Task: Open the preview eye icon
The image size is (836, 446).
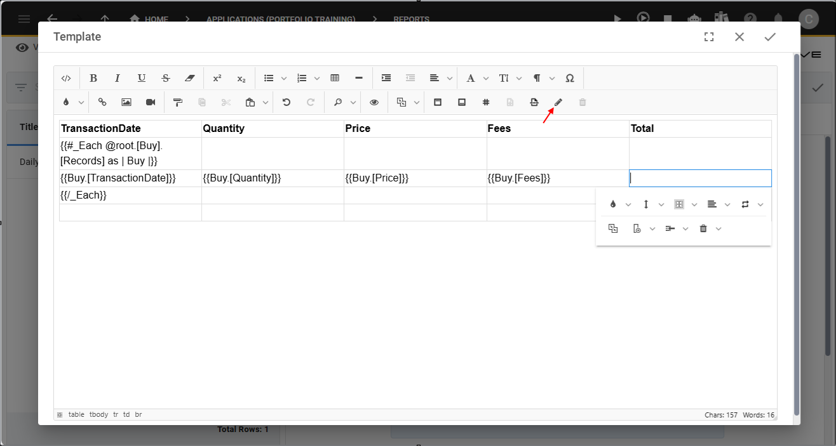Action: pyautogui.click(x=374, y=102)
